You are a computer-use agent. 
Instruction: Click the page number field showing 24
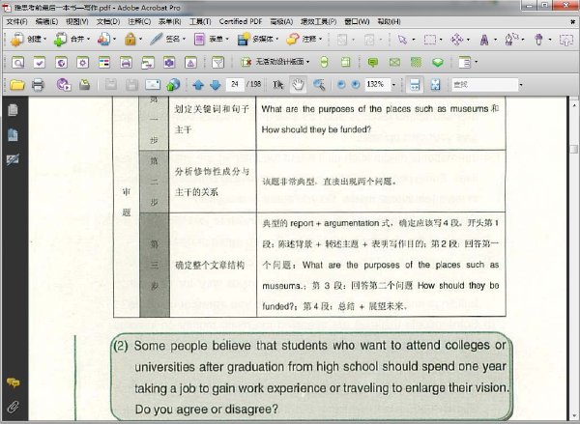tap(235, 84)
